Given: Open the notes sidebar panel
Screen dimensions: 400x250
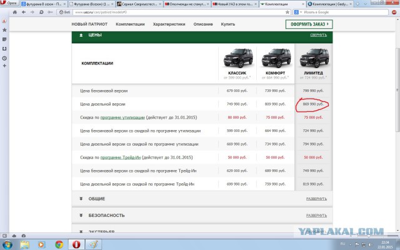Looking at the screenshot, I should point(4,39).
